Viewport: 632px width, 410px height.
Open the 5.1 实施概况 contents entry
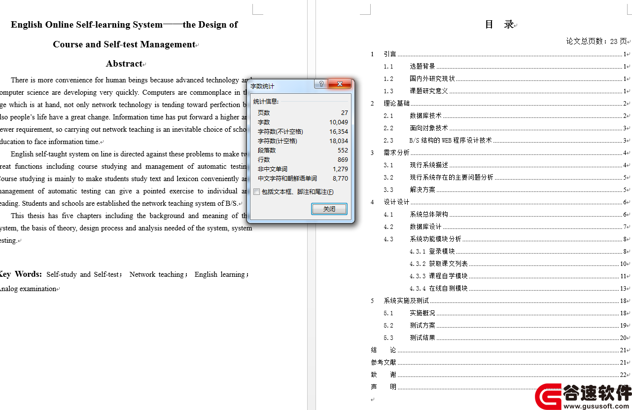tap(505, 313)
